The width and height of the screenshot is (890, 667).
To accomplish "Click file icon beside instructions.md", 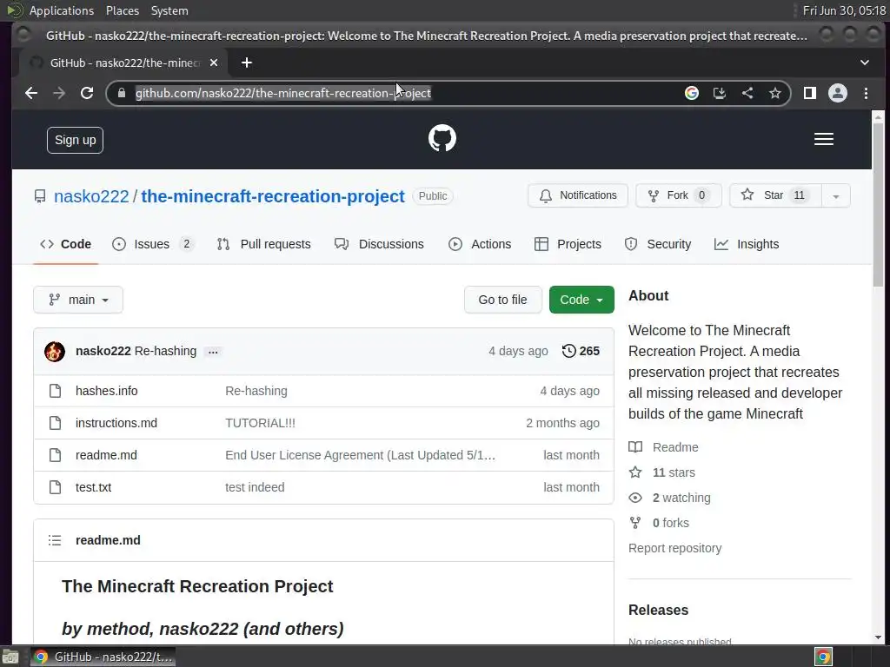I will pos(55,423).
